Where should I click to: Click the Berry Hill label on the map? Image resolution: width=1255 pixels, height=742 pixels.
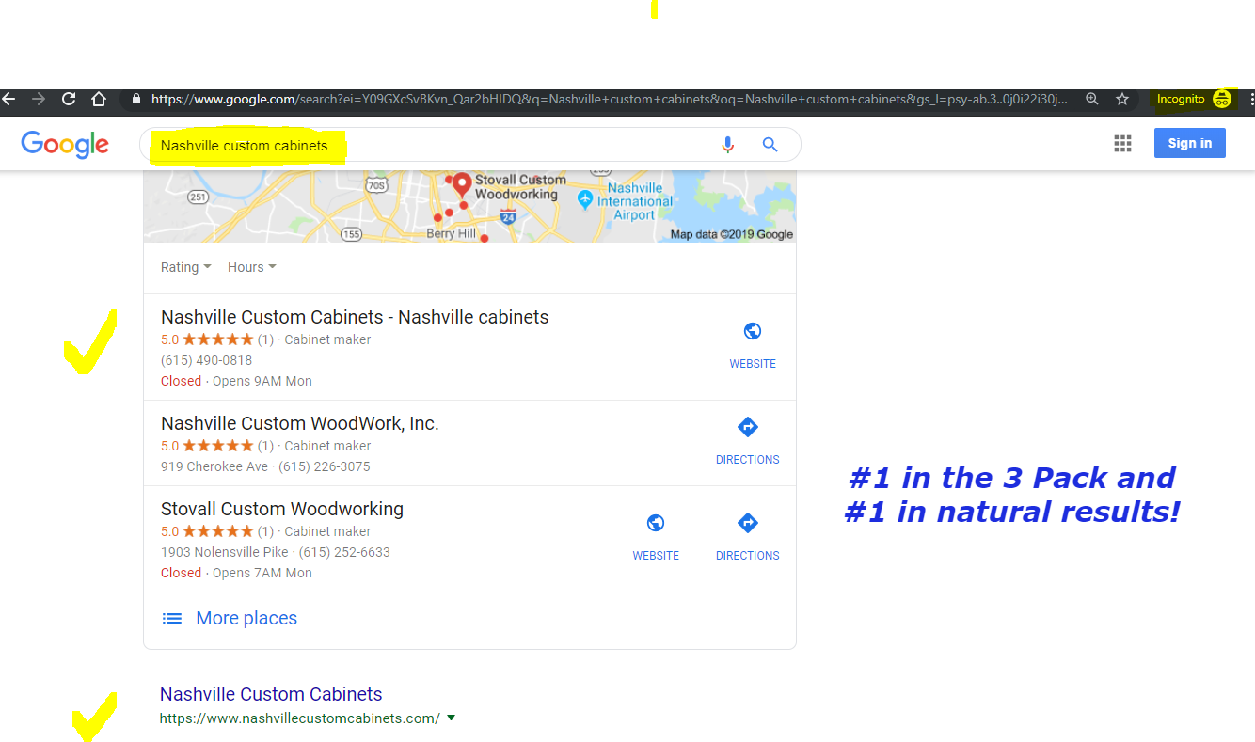(452, 233)
